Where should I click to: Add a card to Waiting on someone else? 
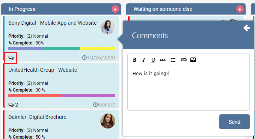click(240, 9)
